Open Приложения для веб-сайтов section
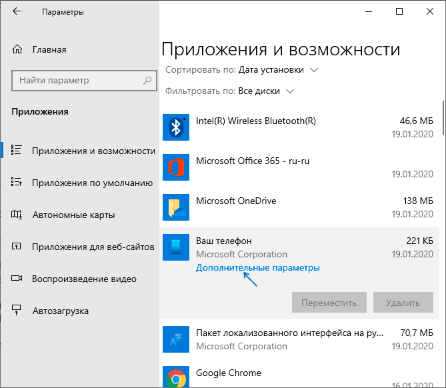 click(x=93, y=247)
